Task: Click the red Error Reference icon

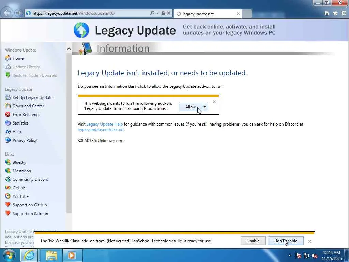Action: point(8,114)
